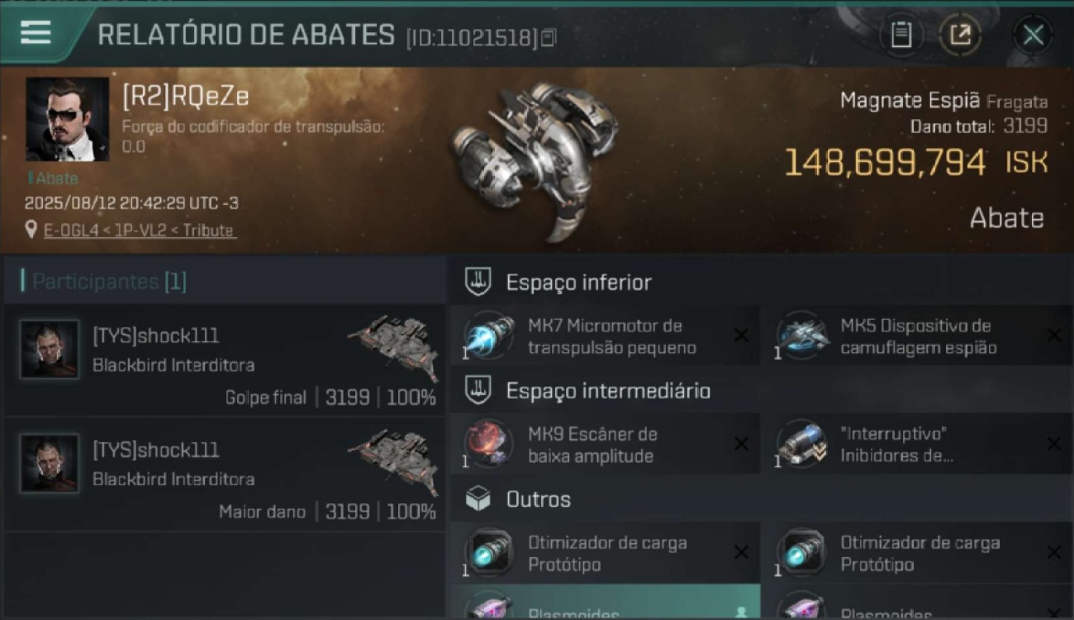The image size is (1074, 620).
Task: Copy the kill report ID icon
Action: [x=549, y=37]
